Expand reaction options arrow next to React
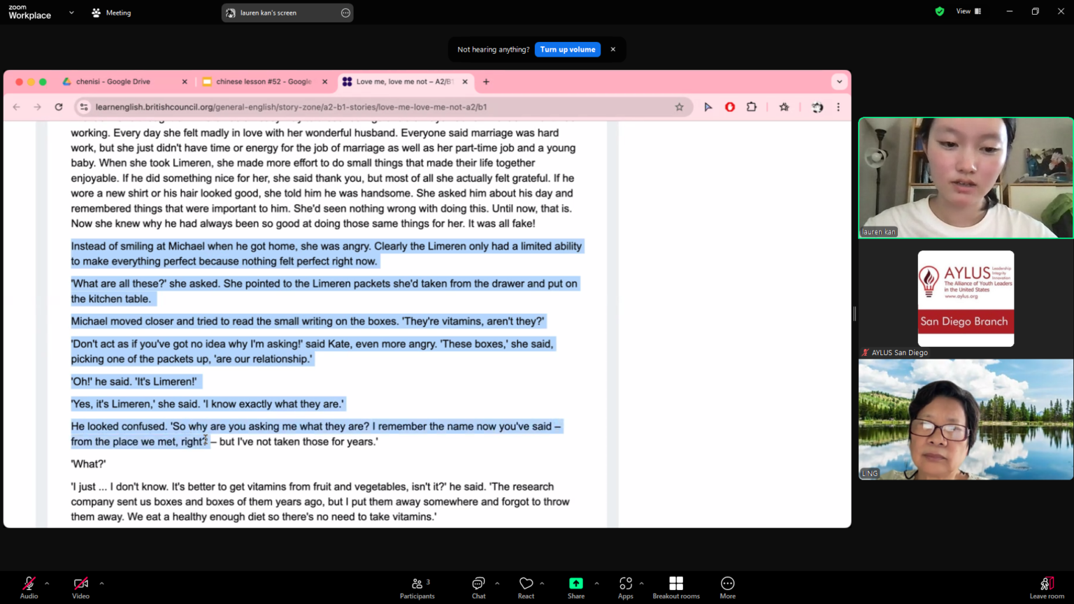Image resolution: width=1074 pixels, height=604 pixels. pyautogui.click(x=542, y=583)
